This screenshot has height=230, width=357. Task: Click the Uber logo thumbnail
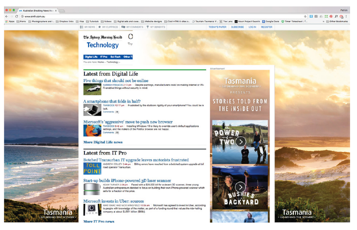point(92,210)
